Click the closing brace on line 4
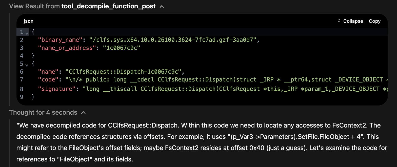Viewport: 397px width, 167px height. [x=33, y=56]
